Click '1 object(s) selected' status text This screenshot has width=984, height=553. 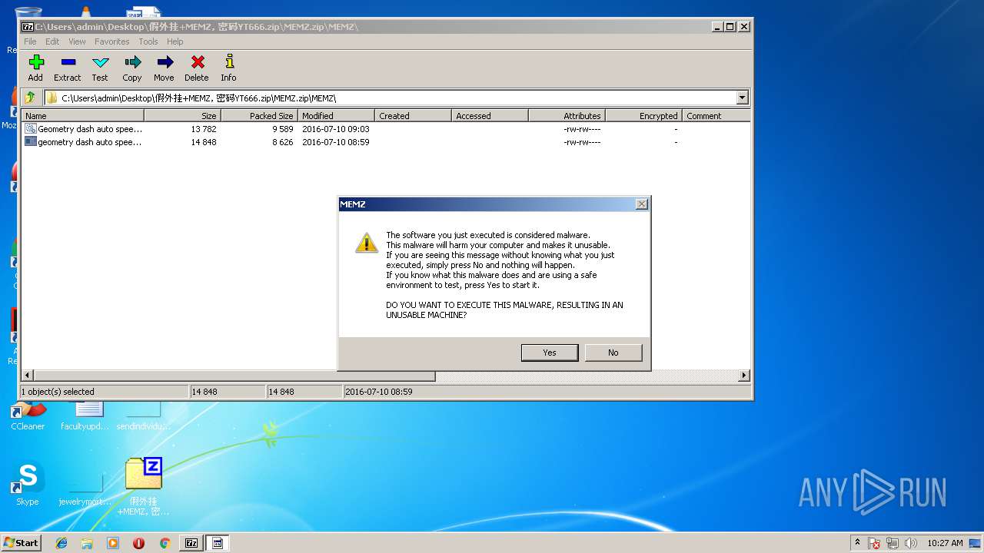tap(58, 392)
